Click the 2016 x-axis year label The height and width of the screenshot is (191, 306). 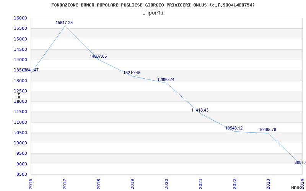click(31, 184)
